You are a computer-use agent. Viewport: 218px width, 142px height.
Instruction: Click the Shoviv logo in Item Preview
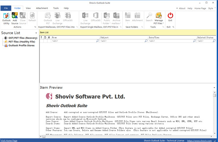point(49,96)
